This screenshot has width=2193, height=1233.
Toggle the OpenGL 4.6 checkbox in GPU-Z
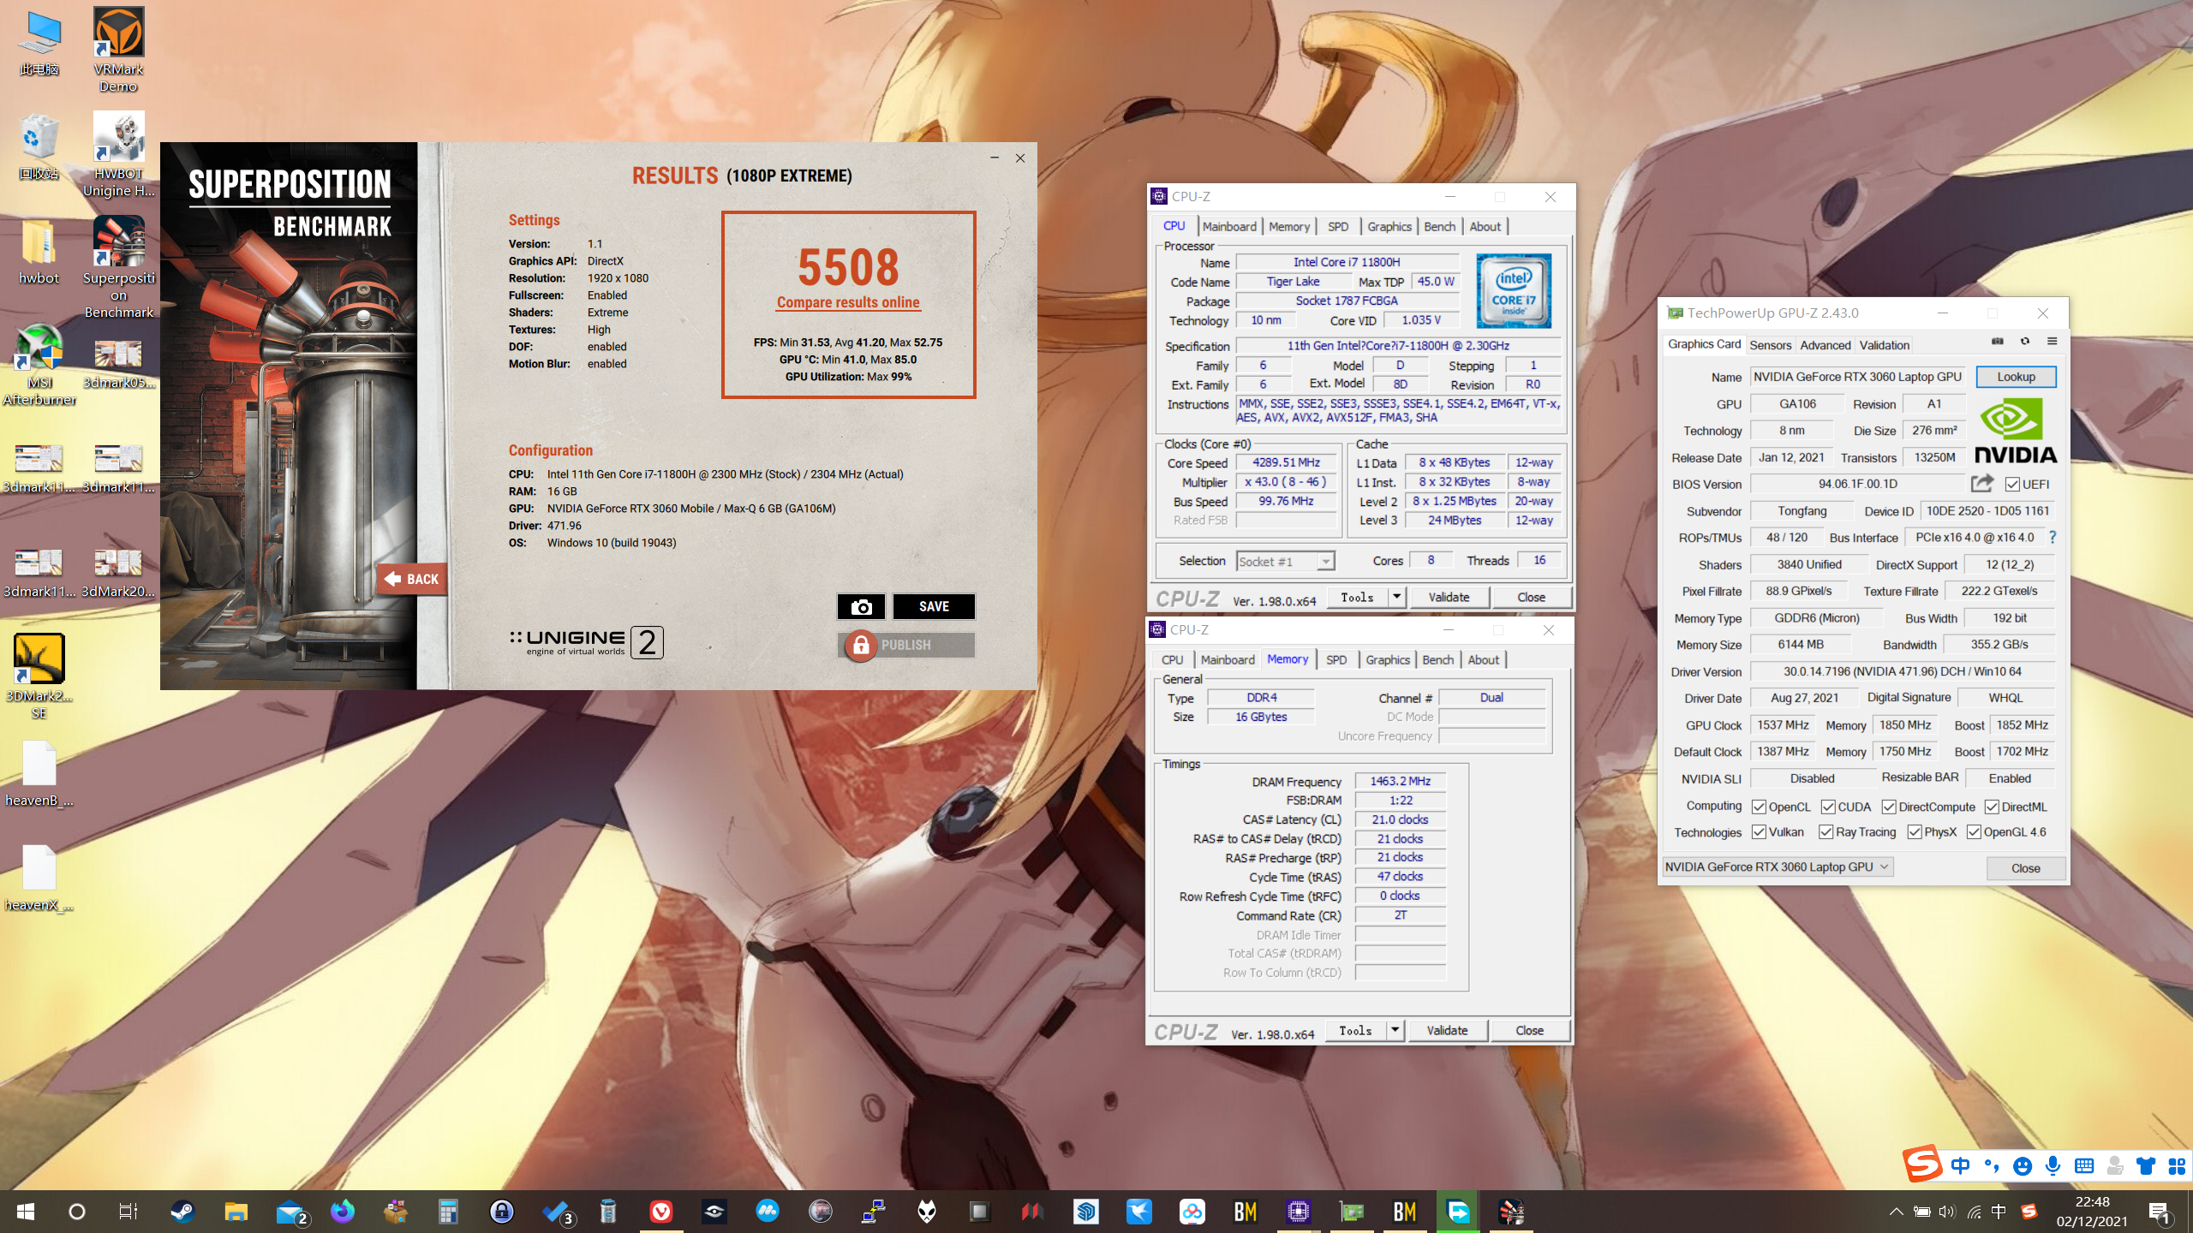(x=1975, y=832)
